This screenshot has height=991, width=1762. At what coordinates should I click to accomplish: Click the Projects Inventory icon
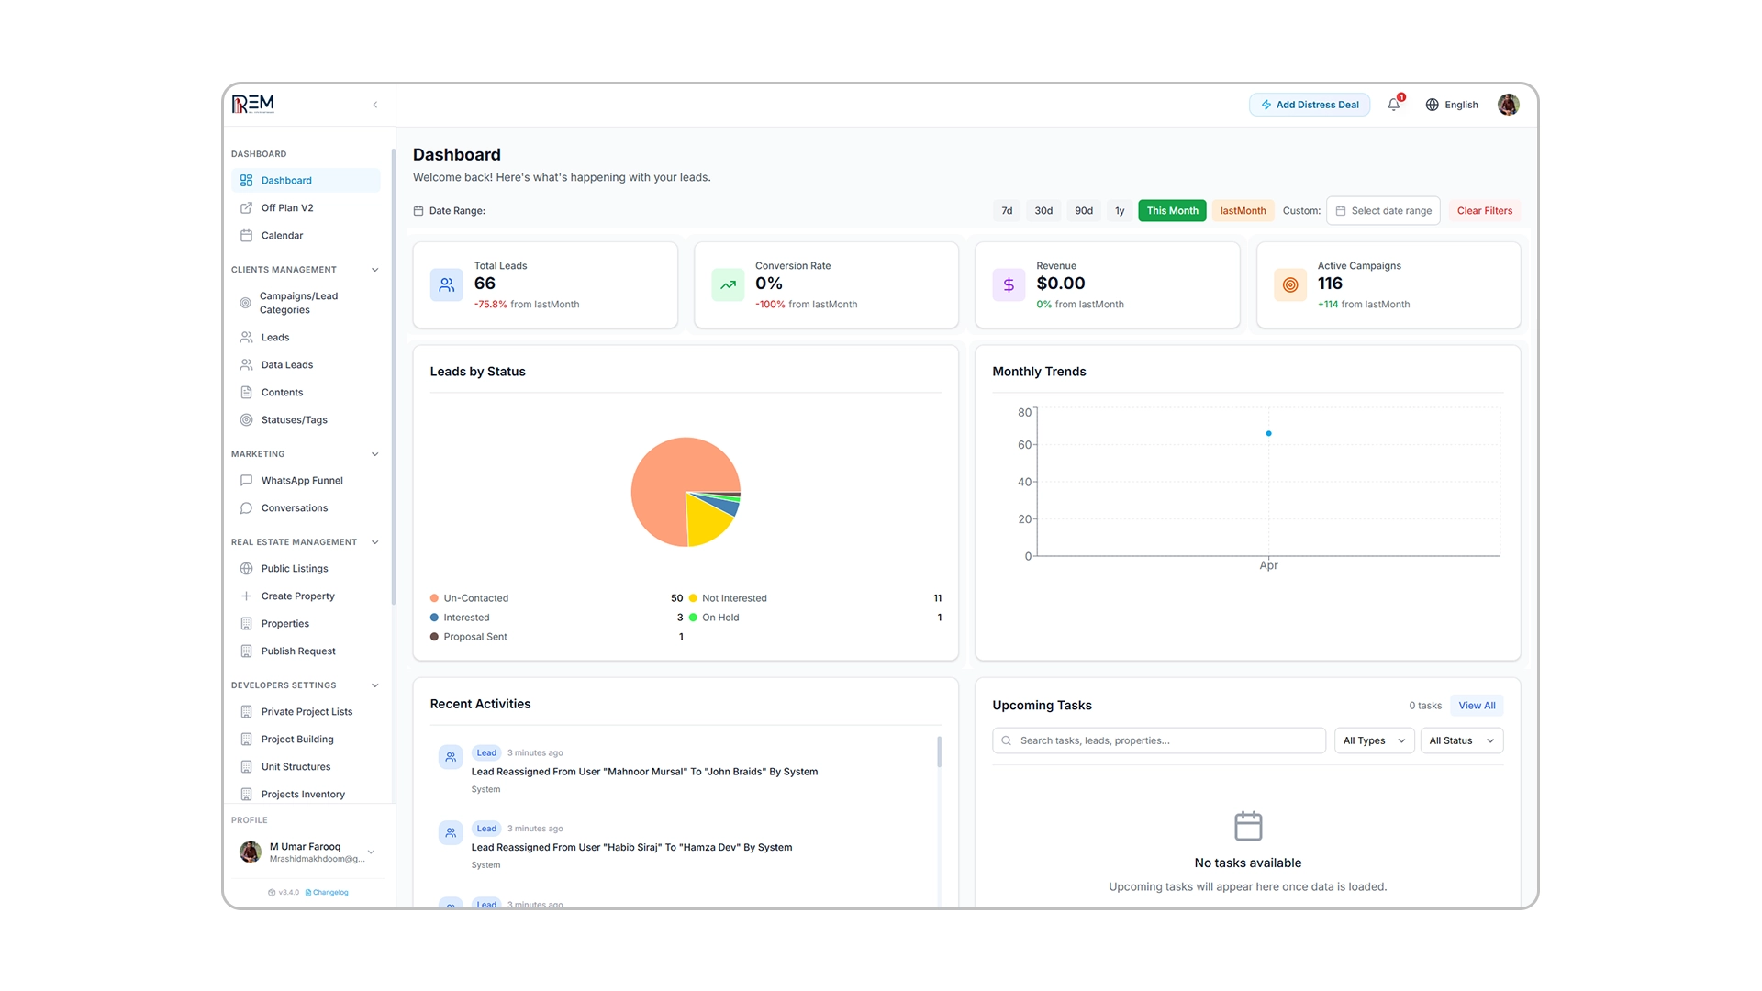246,795
